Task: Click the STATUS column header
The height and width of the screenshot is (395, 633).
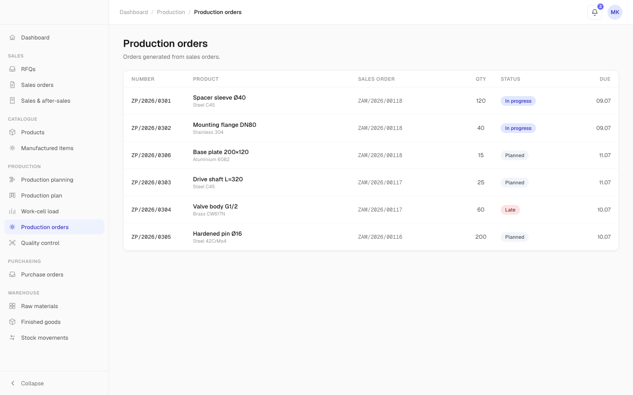Action: pos(510,79)
